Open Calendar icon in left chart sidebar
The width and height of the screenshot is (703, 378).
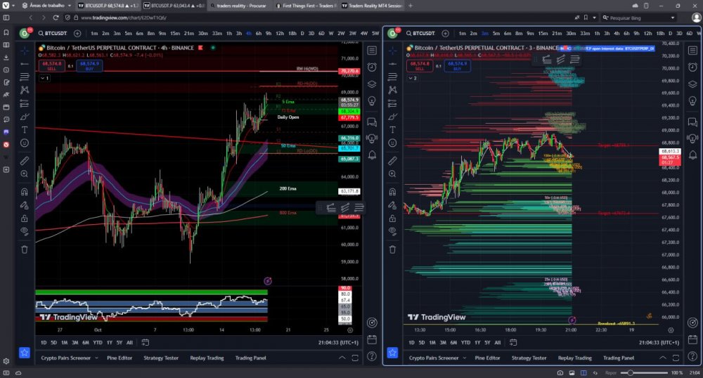click(x=372, y=339)
